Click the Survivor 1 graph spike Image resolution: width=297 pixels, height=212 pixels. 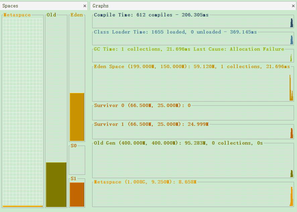292,133
